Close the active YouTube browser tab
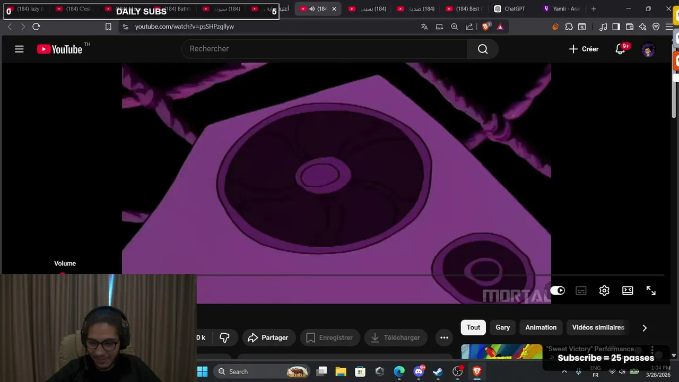Viewport: 679px width, 382px height. [334, 9]
